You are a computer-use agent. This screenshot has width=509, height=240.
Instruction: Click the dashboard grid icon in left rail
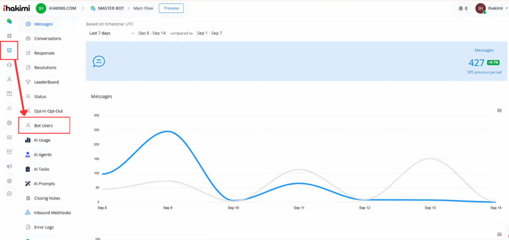(x=9, y=36)
